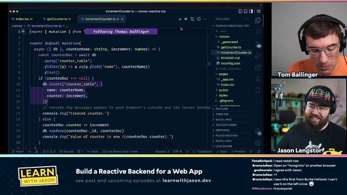Image resolution: width=347 pixels, height=195 pixels.
Task: Expand the PLACEHOLDERS section
Action: (x=232, y=135)
